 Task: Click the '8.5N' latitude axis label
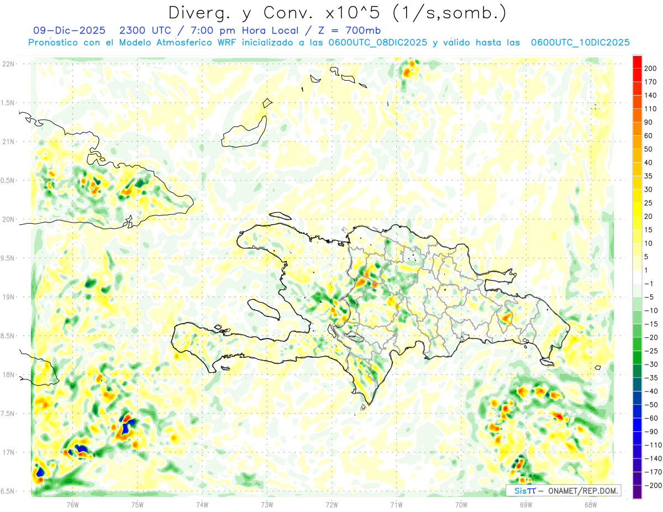point(8,336)
